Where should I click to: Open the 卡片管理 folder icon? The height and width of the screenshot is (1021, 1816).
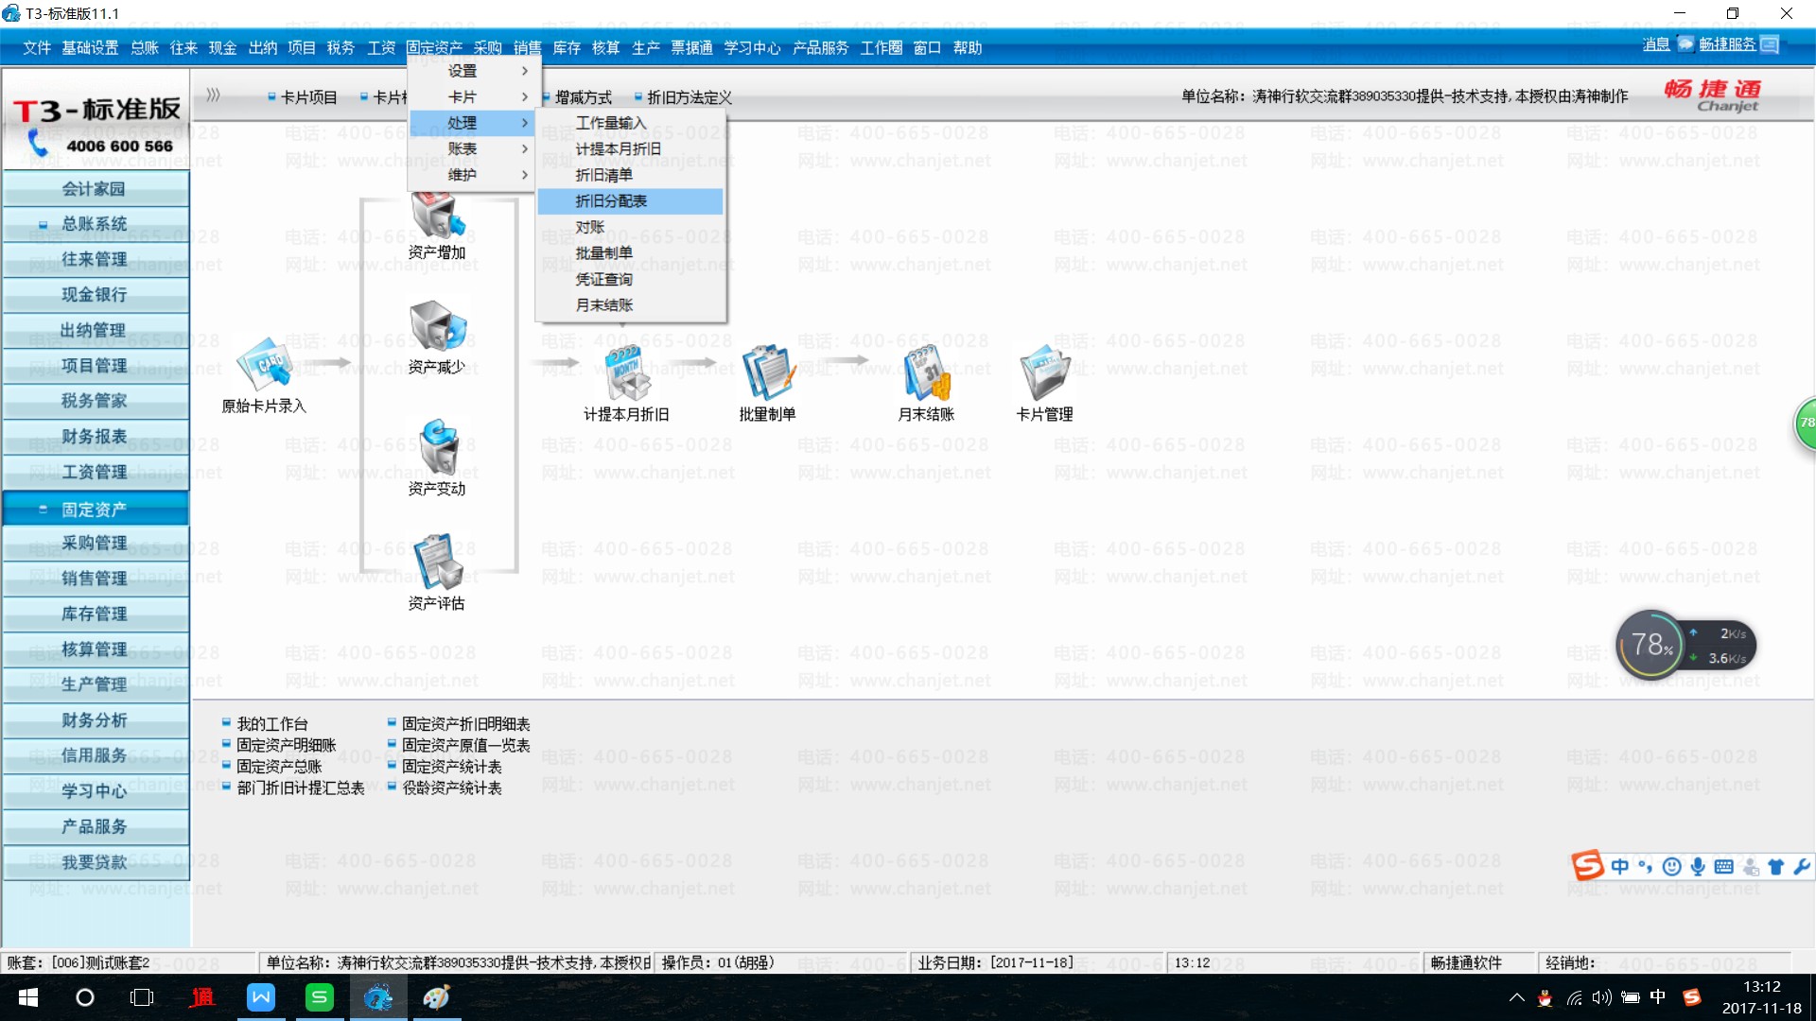pyautogui.click(x=1043, y=372)
